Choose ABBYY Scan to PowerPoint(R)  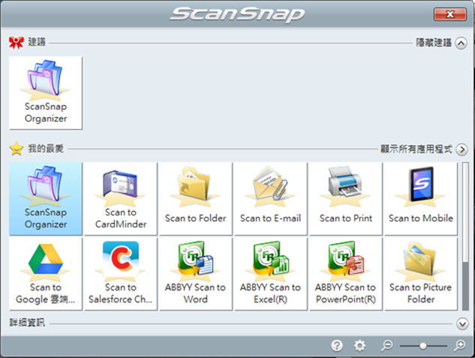[x=346, y=274]
